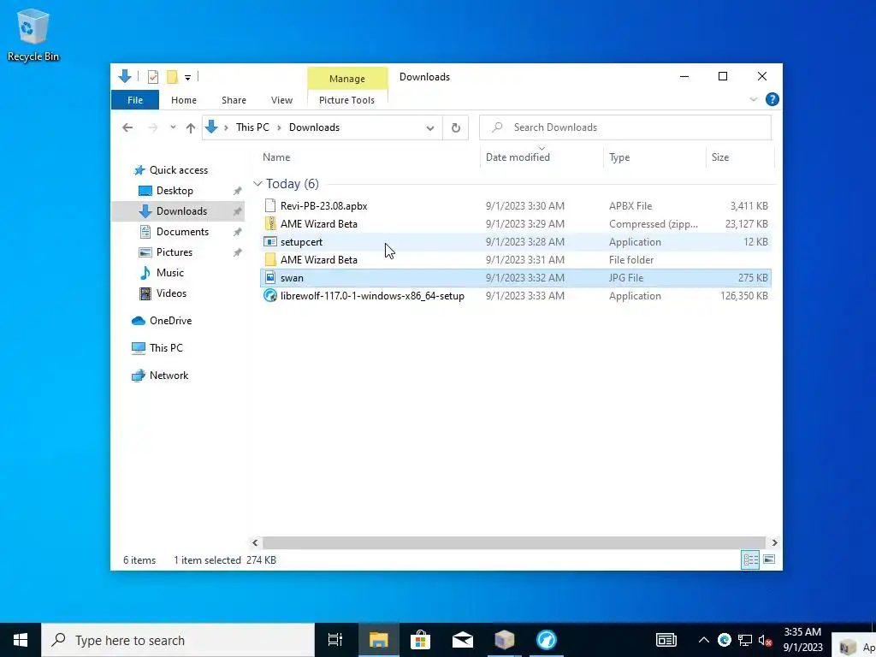The width and height of the screenshot is (876, 657).
Task: Select Documents in the navigation pane
Action: tap(182, 232)
